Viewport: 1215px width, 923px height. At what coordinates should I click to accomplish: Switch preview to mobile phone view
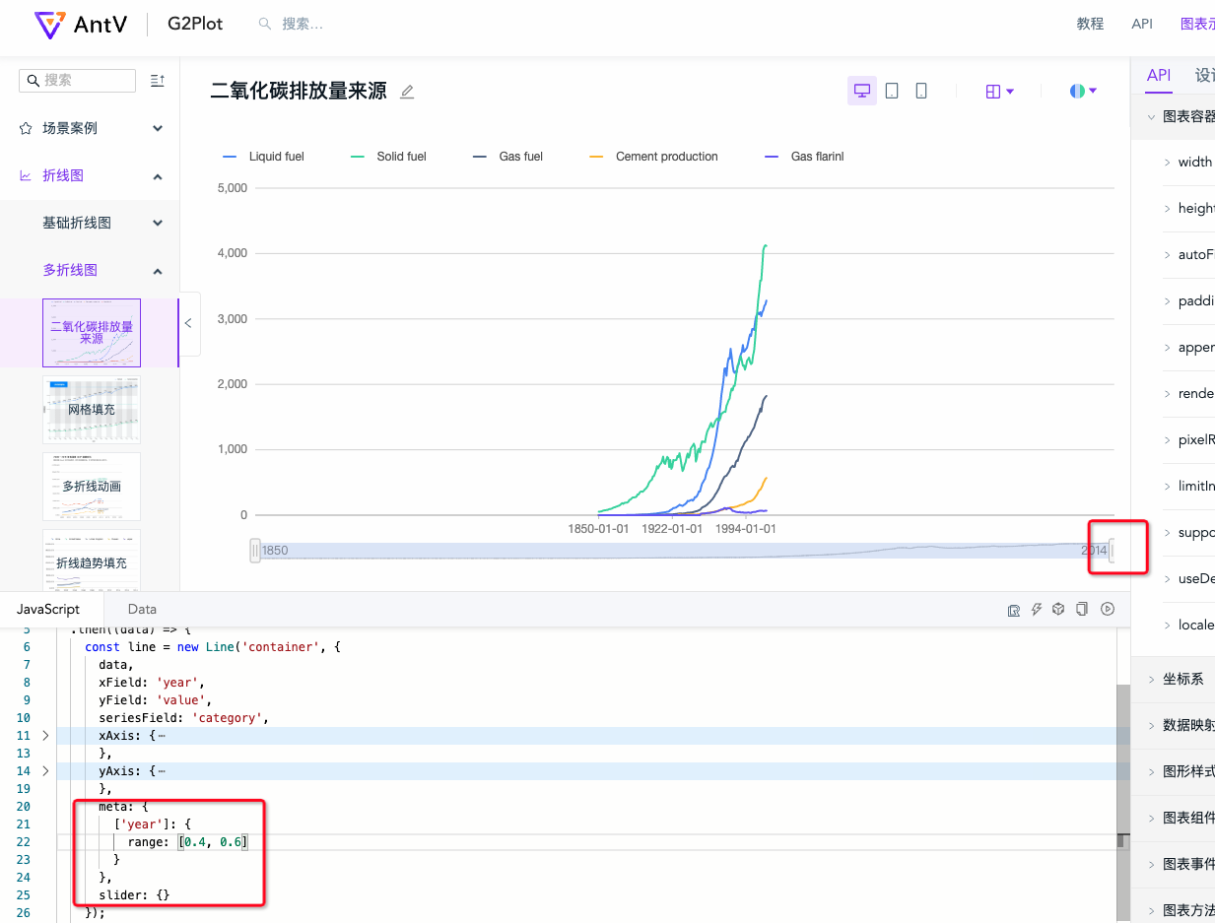(920, 90)
